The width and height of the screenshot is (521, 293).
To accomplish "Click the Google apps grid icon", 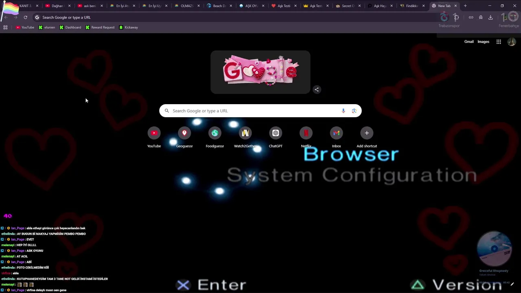I will pyautogui.click(x=499, y=42).
